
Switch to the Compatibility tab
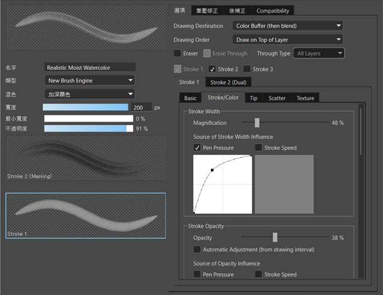(x=272, y=10)
